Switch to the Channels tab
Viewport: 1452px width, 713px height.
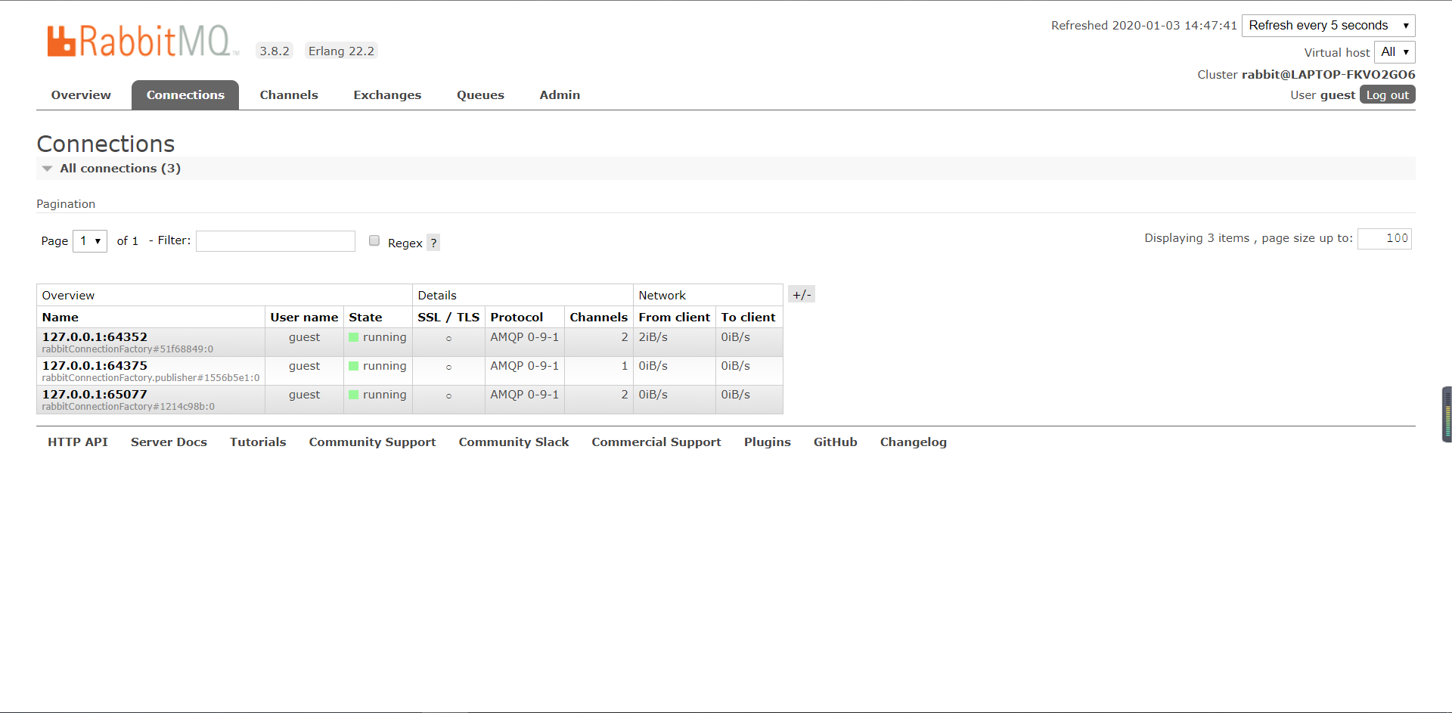pos(289,95)
